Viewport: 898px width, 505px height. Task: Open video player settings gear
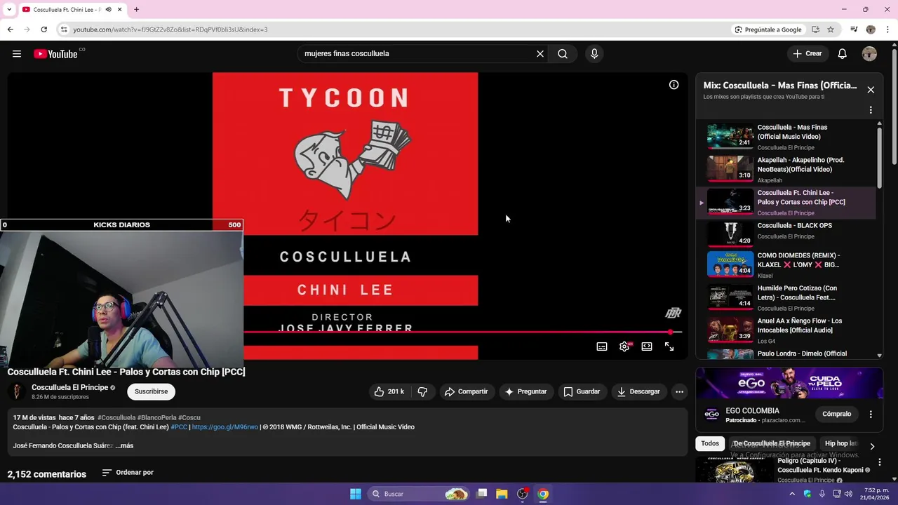624,346
